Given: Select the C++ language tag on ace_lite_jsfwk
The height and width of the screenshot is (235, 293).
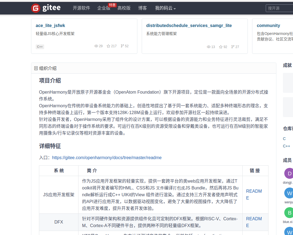Looking at the screenshot, I should pos(40,47).
